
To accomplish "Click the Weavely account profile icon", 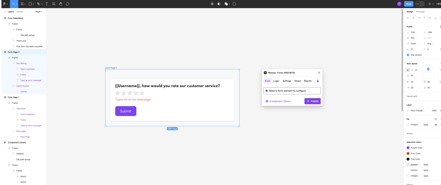I will point(318,81).
